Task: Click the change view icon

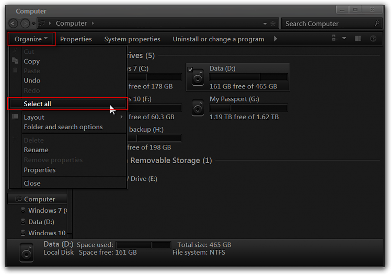Action: coord(334,38)
